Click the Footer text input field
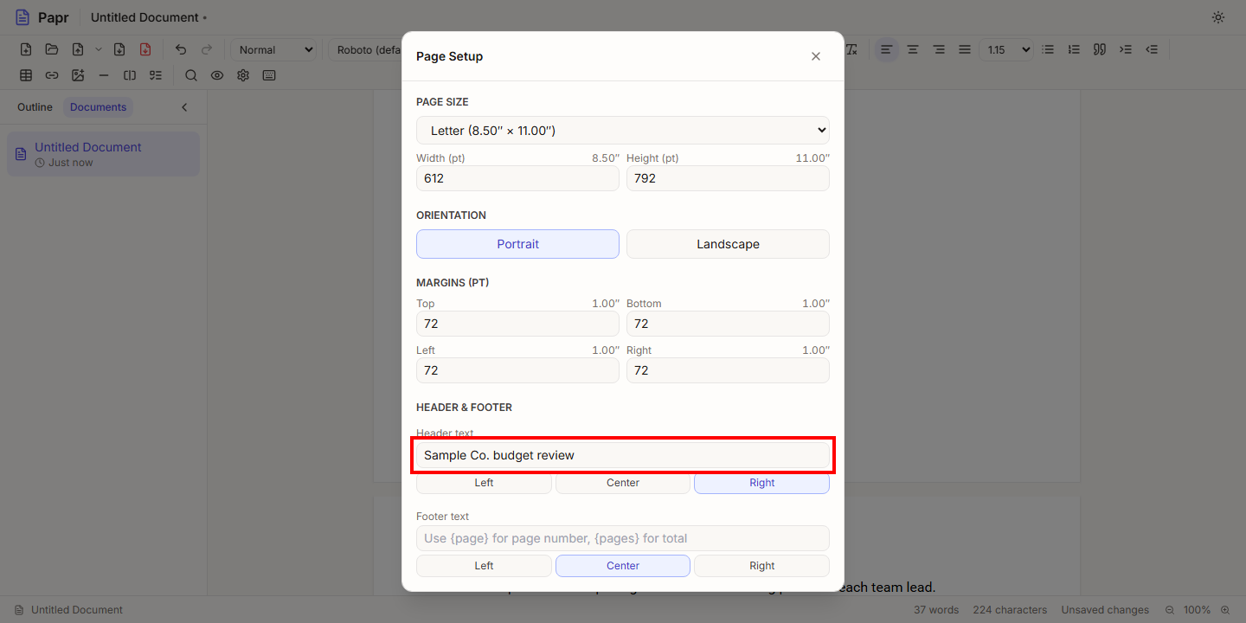The image size is (1246, 623). pyautogui.click(x=623, y=538)
